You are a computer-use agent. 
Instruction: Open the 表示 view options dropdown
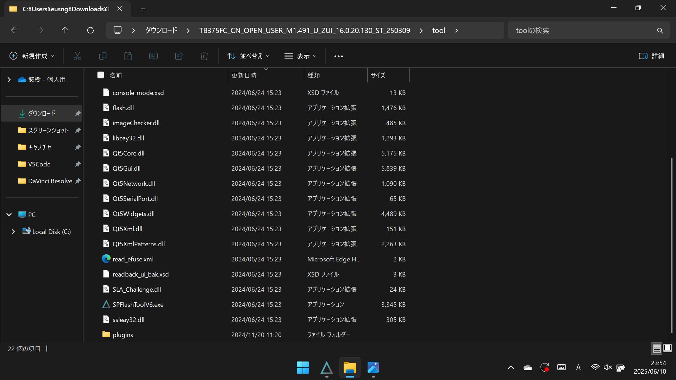click(300, 56)
